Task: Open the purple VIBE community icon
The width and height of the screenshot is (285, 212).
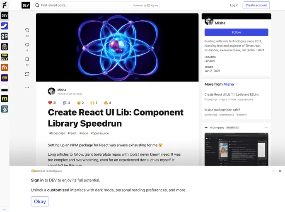Action: coord(5,78)
